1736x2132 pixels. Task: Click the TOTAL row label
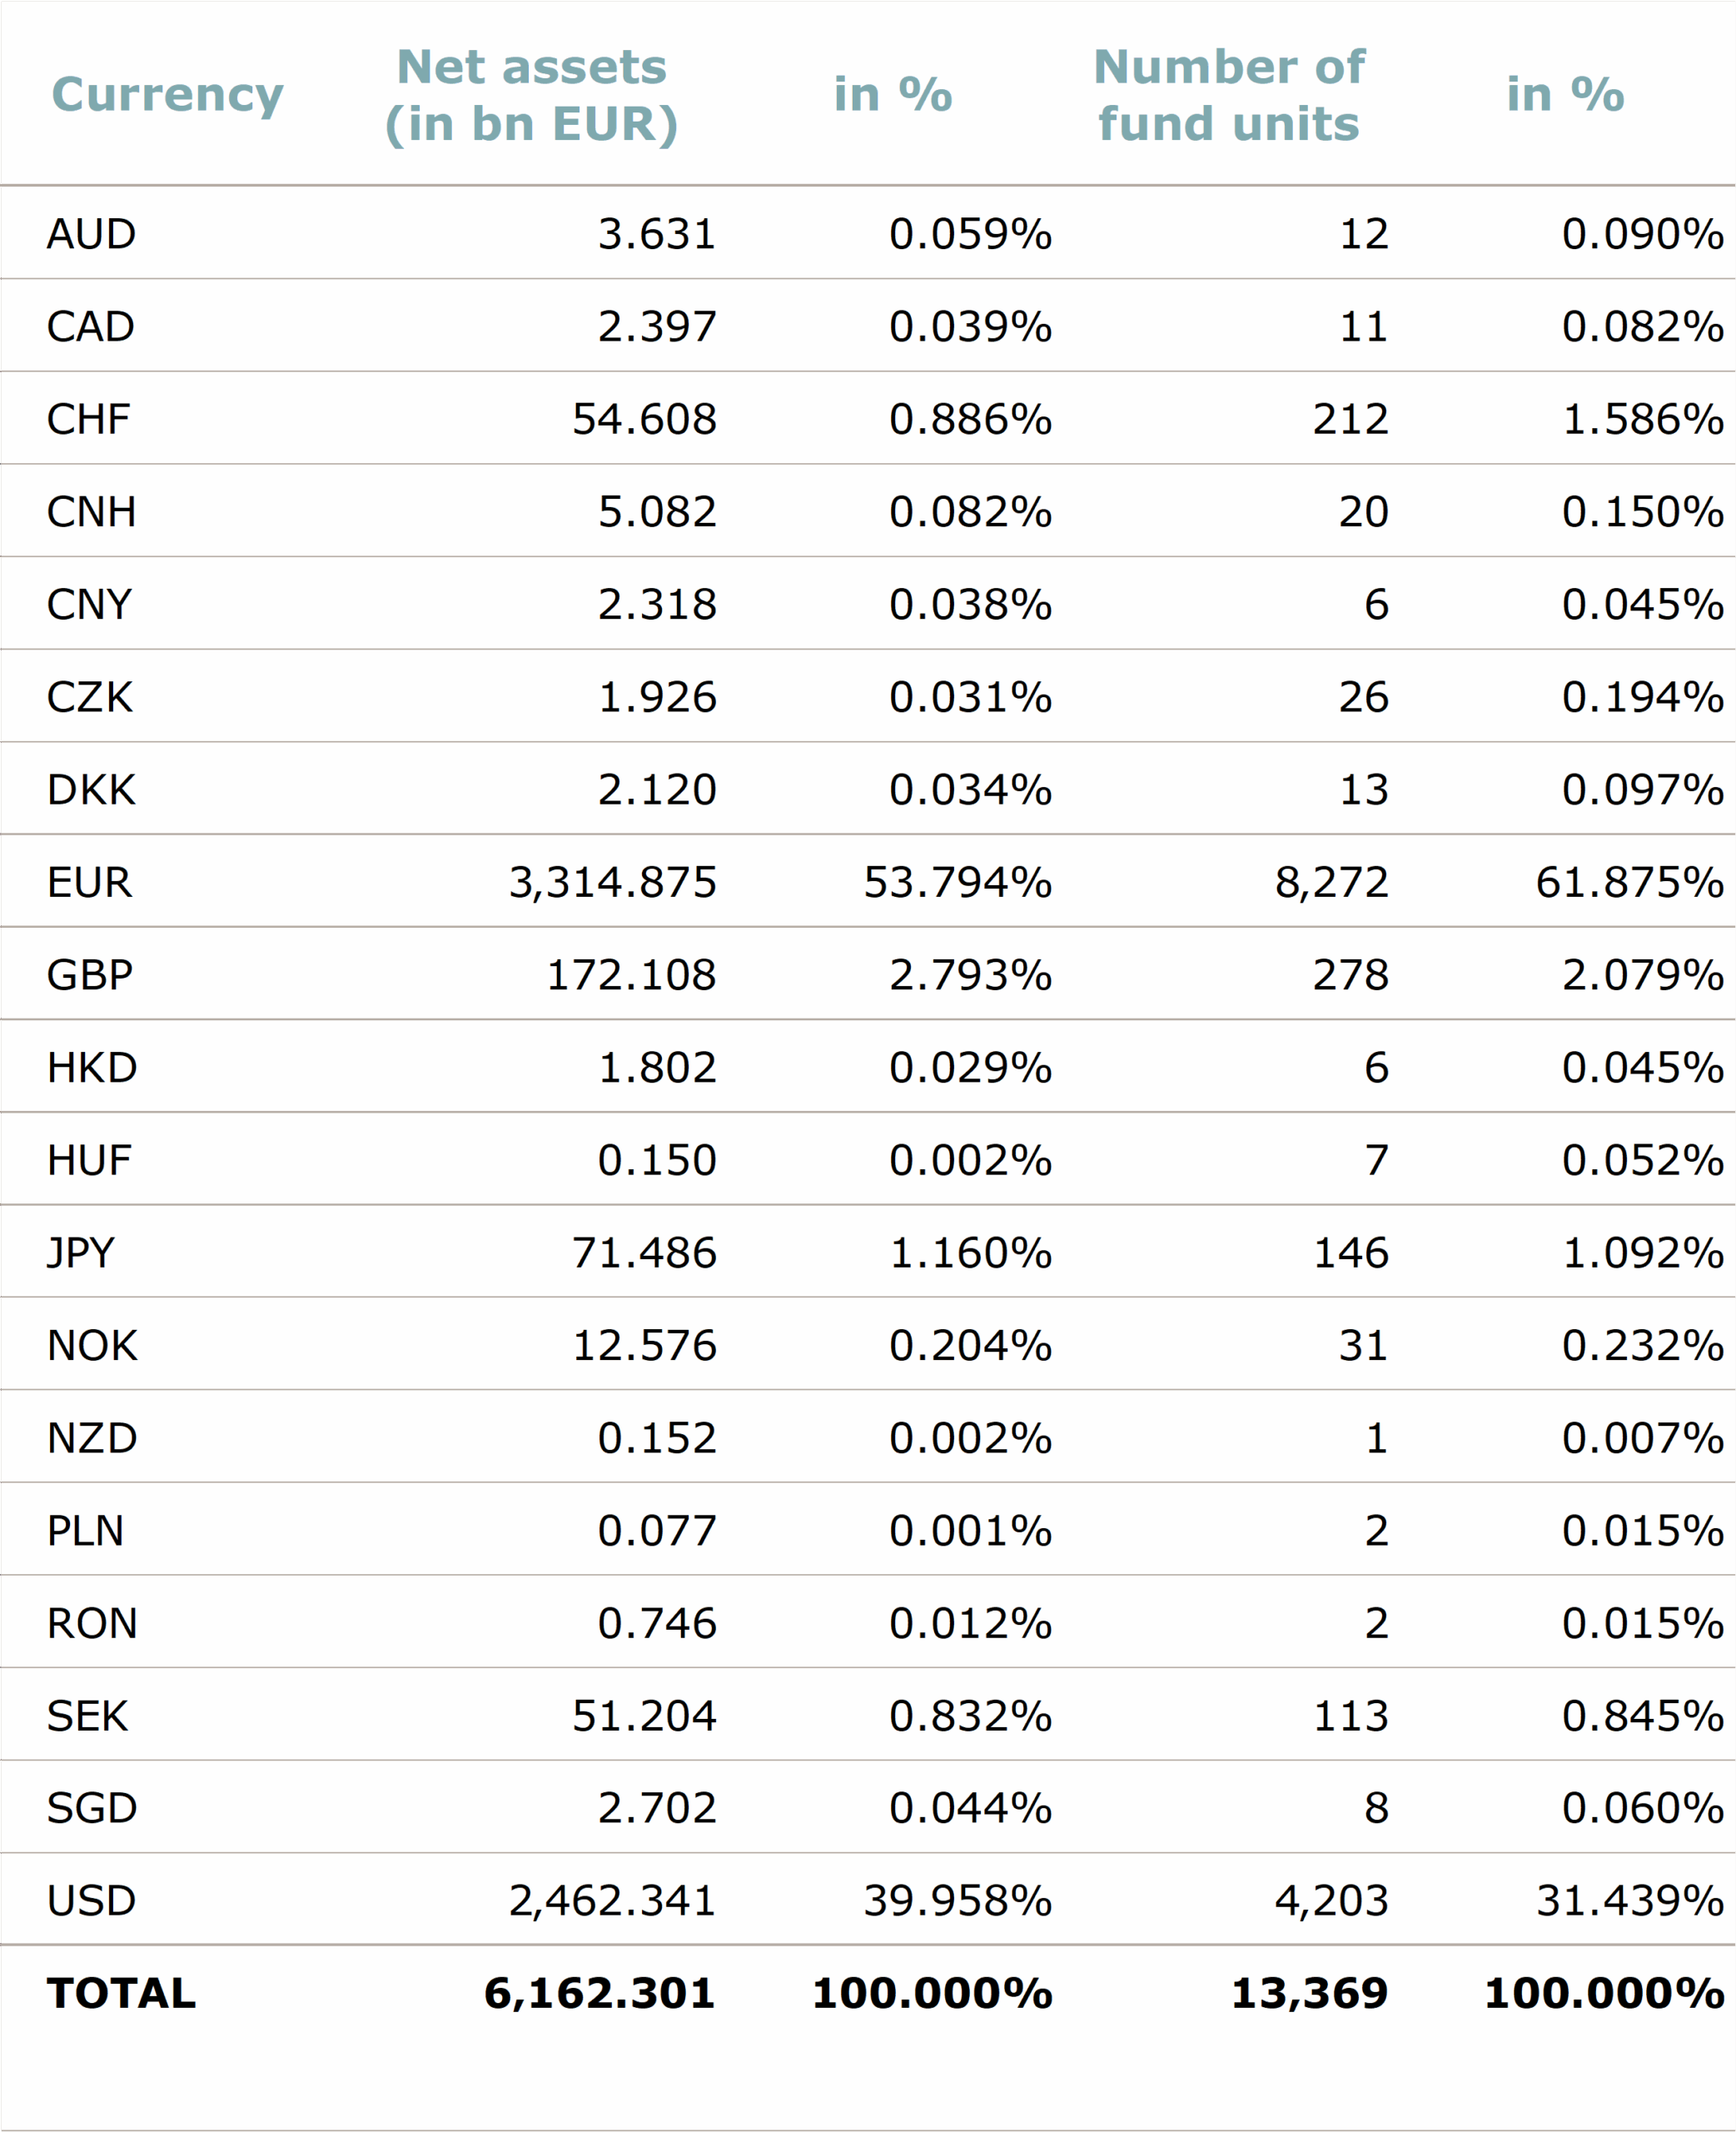(x=121, y=1993)
